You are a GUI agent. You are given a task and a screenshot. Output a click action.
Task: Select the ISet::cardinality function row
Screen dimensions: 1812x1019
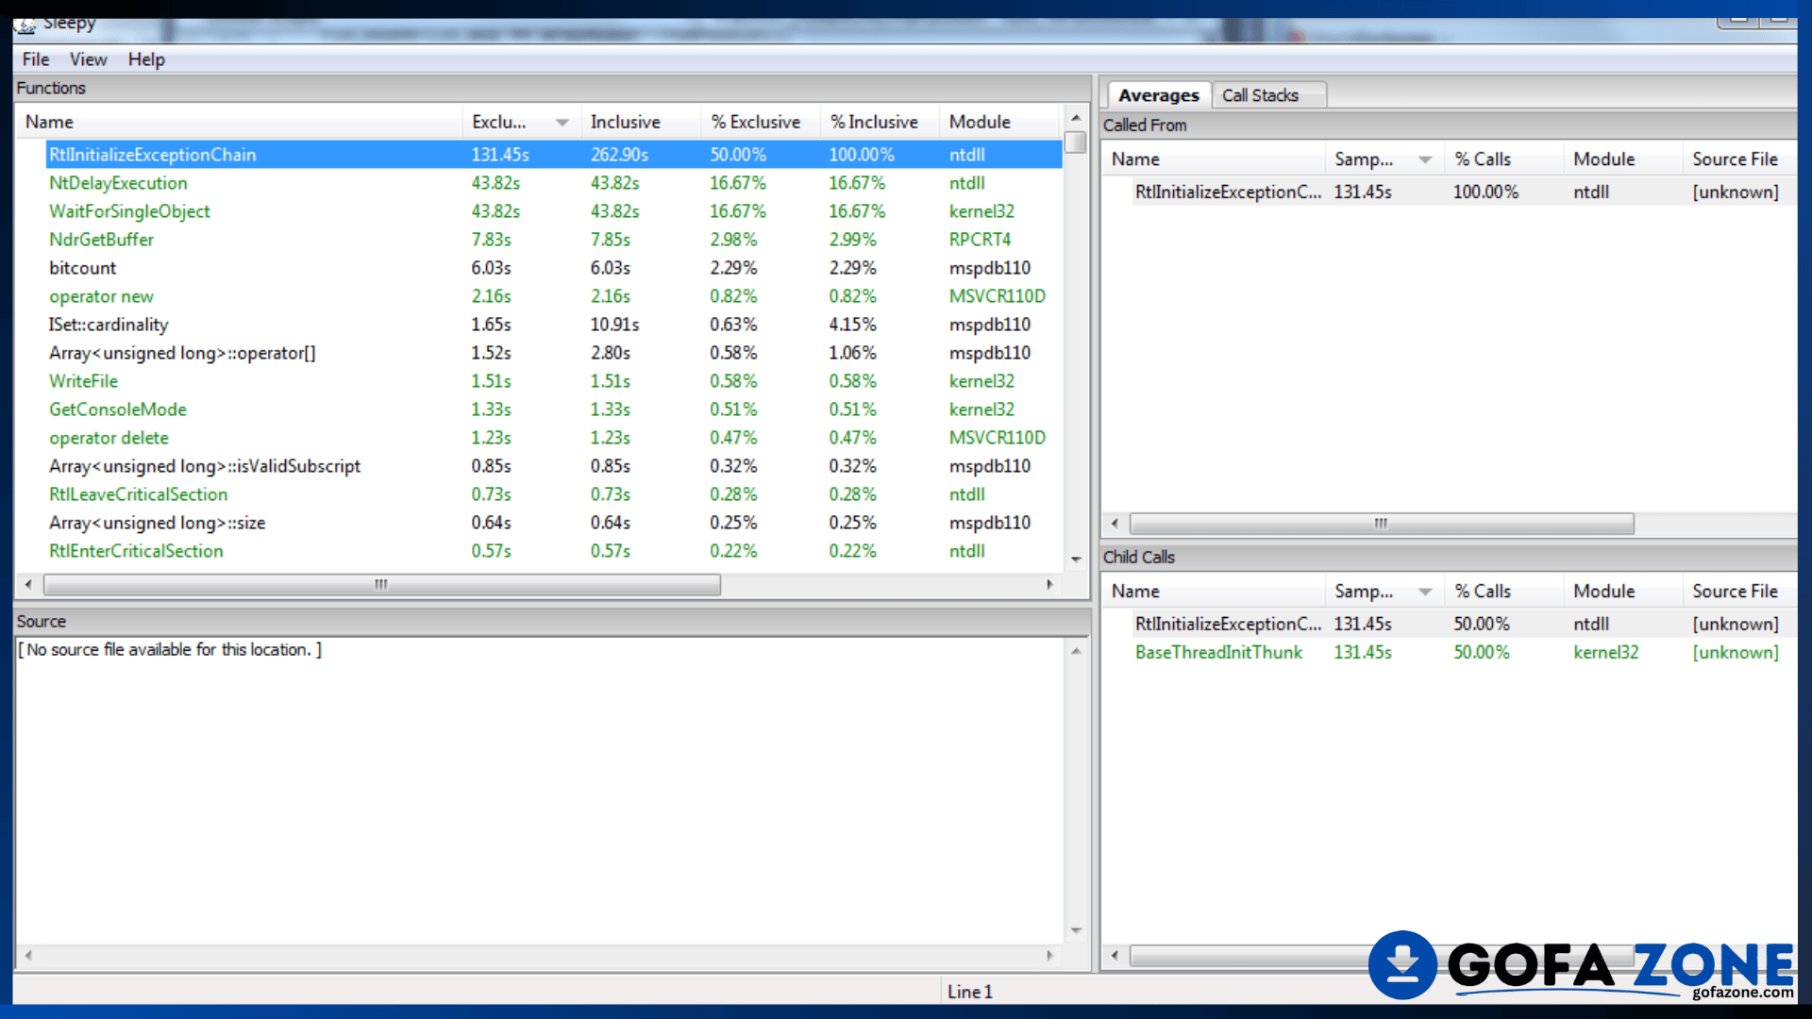click(553, 325)
